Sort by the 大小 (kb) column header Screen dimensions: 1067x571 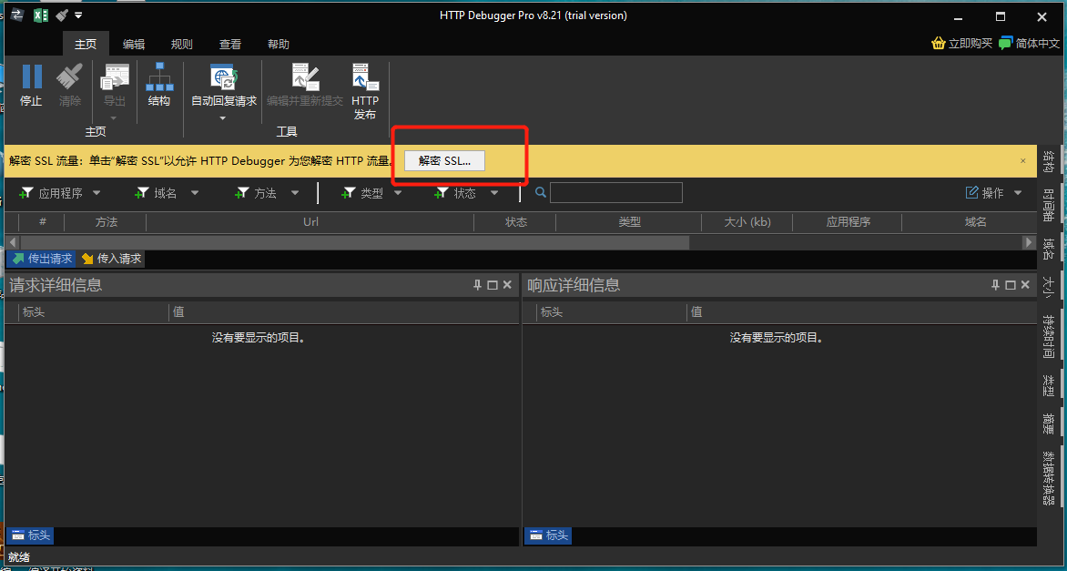click(747, 222)
